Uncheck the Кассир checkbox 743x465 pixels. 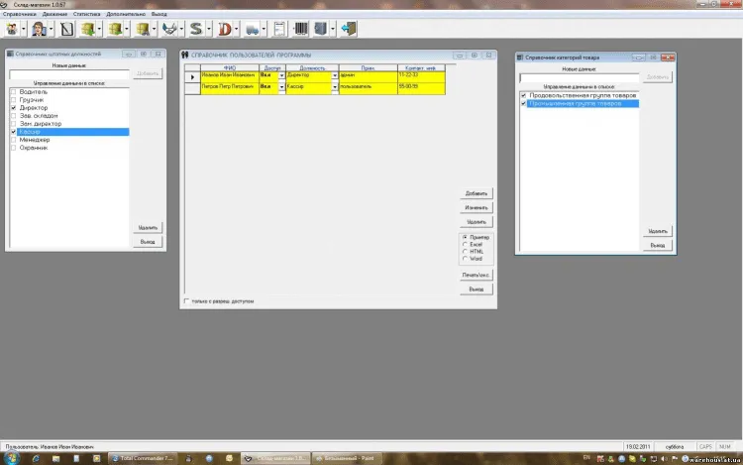click(x=13, y=132)
